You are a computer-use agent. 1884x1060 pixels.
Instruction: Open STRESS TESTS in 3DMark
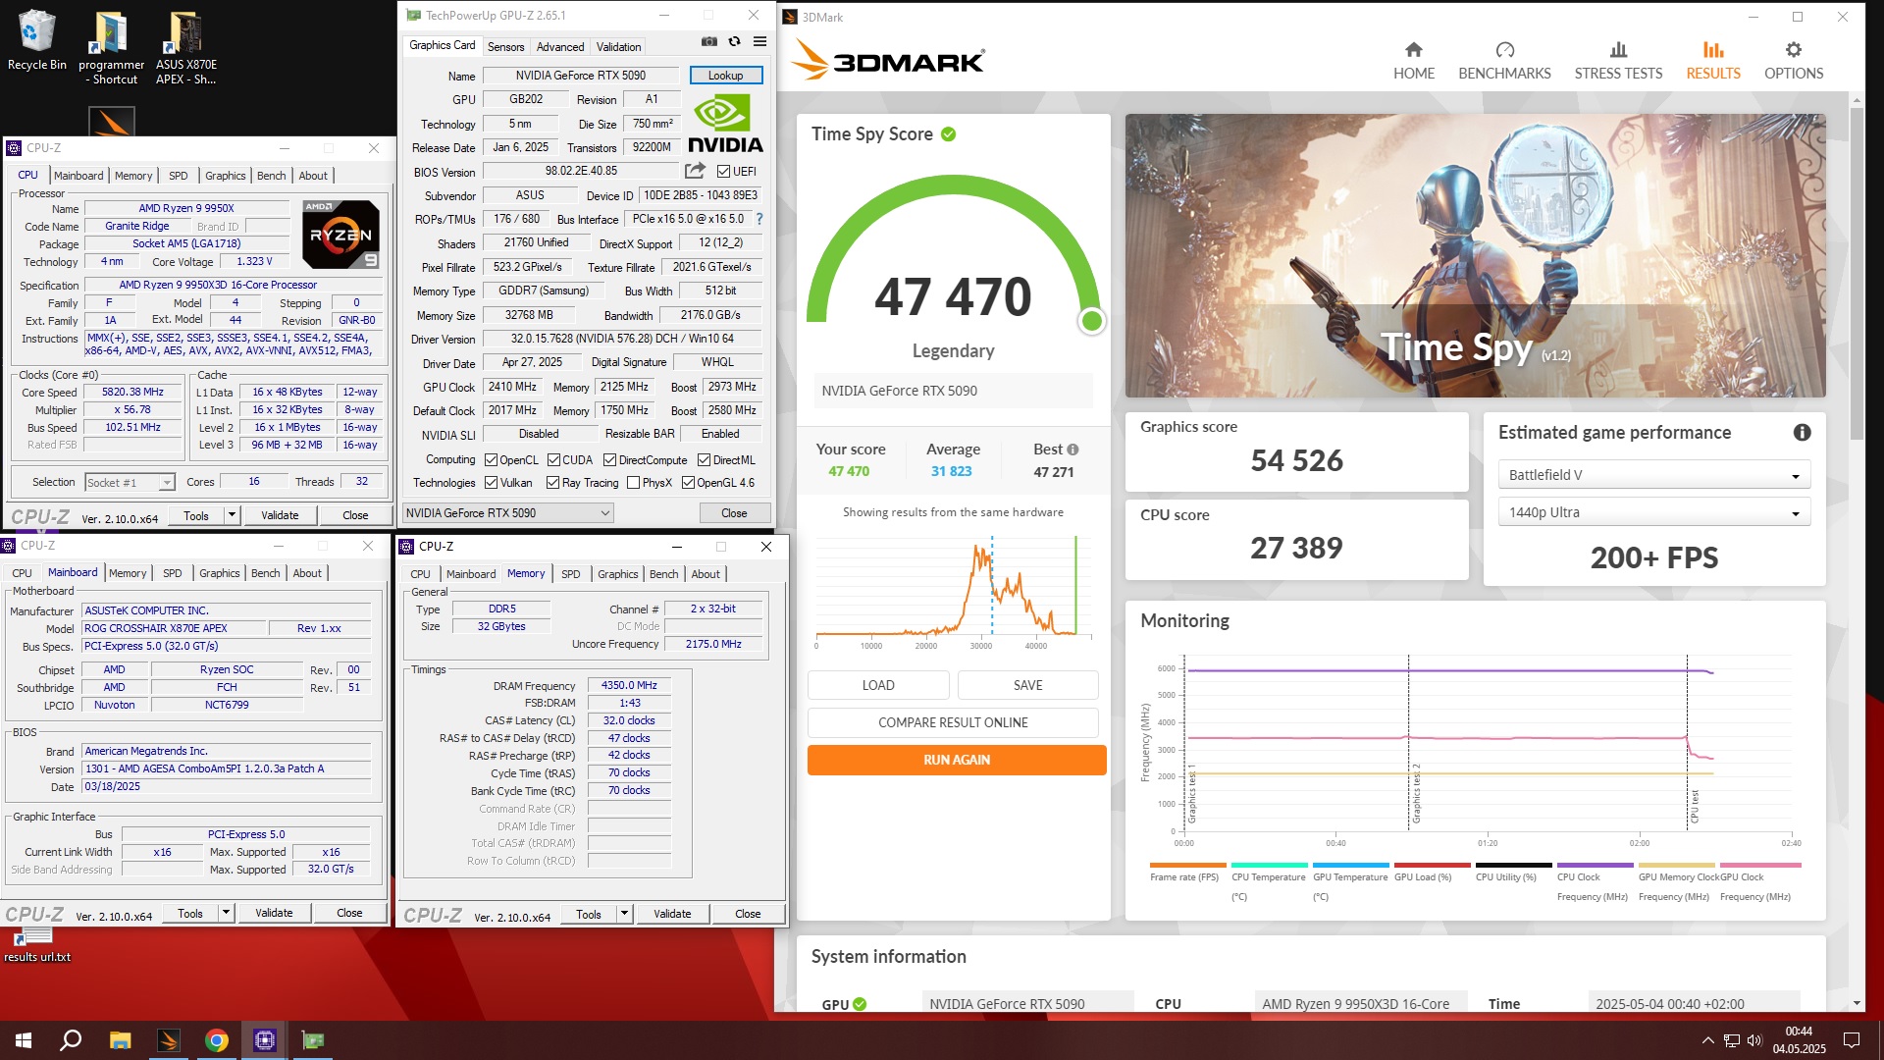point(1618,61)
